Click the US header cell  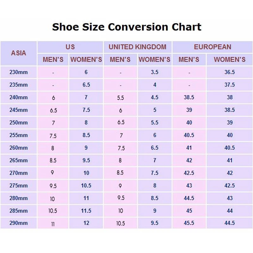point(70,47)
